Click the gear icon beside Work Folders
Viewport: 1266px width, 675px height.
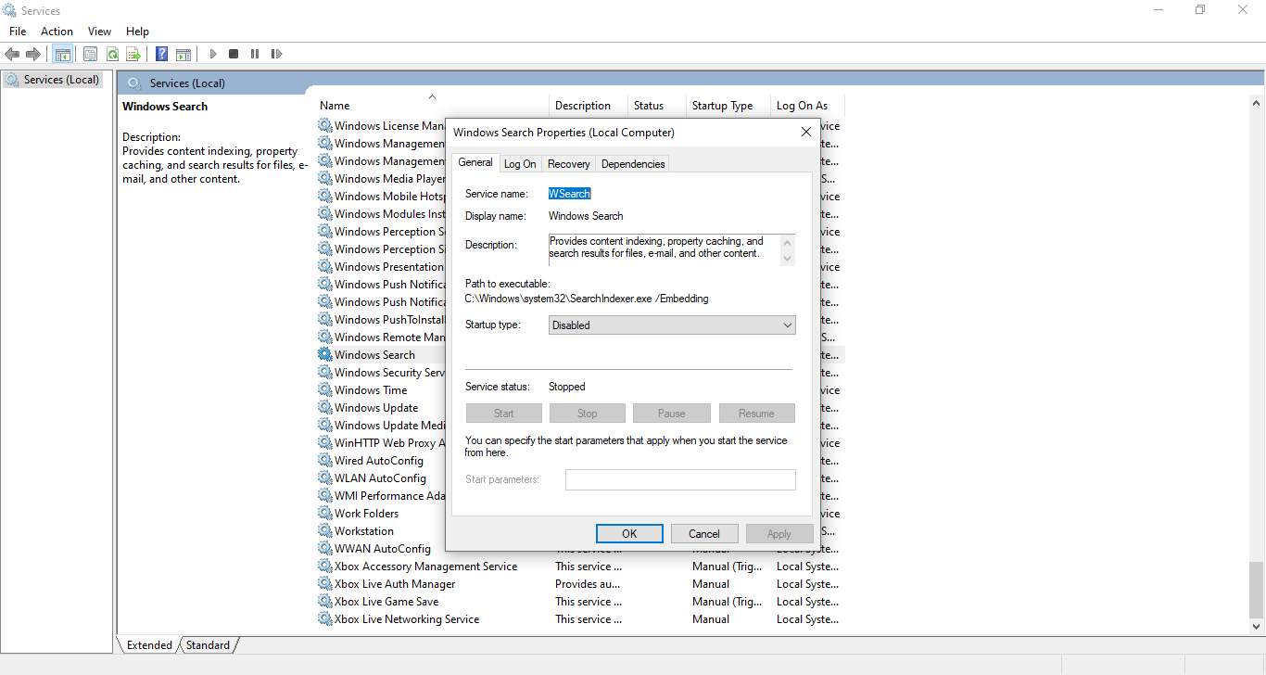pos(325,514)
